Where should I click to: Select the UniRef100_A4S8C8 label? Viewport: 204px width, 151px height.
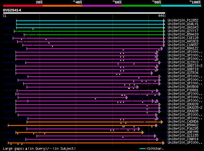tap(183, 42)
